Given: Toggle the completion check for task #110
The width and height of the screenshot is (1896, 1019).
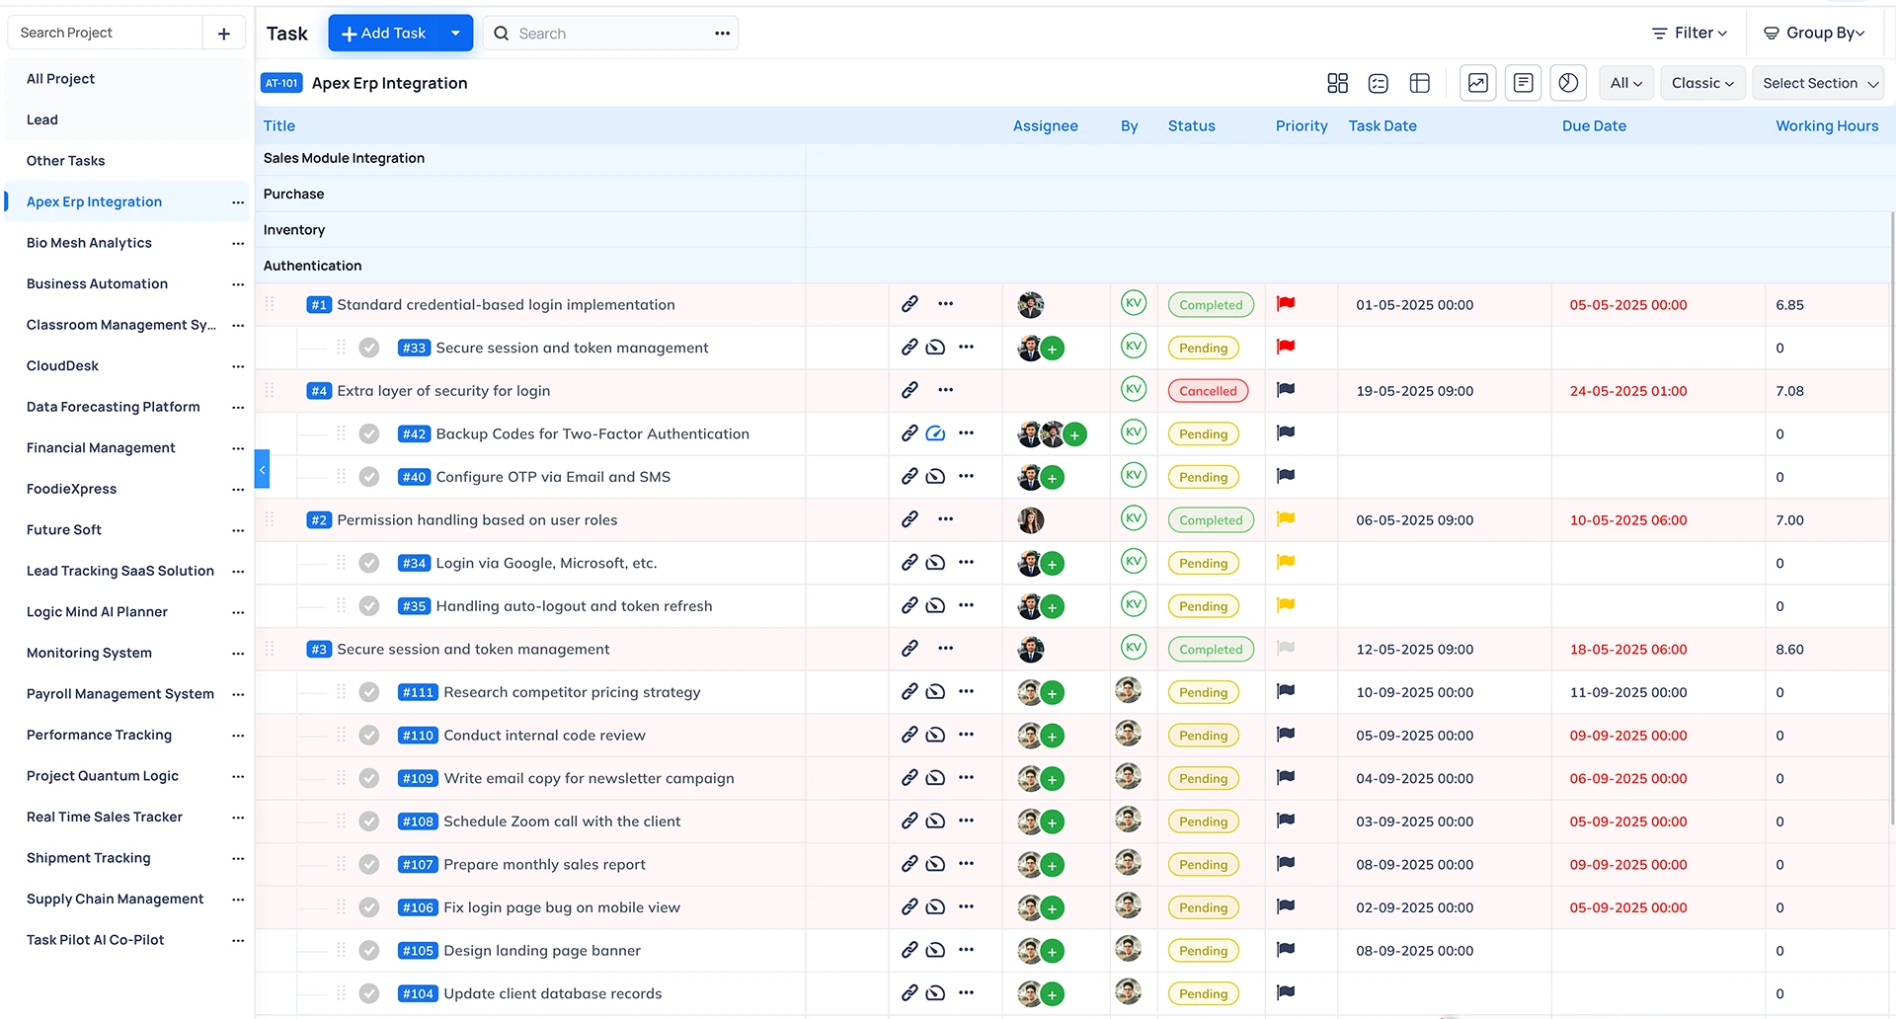Looking at the screenshot, I should click(369, 736).
